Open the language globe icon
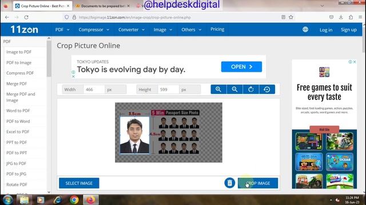The height and width of the screenshot is (205, 366). (305, 30)
